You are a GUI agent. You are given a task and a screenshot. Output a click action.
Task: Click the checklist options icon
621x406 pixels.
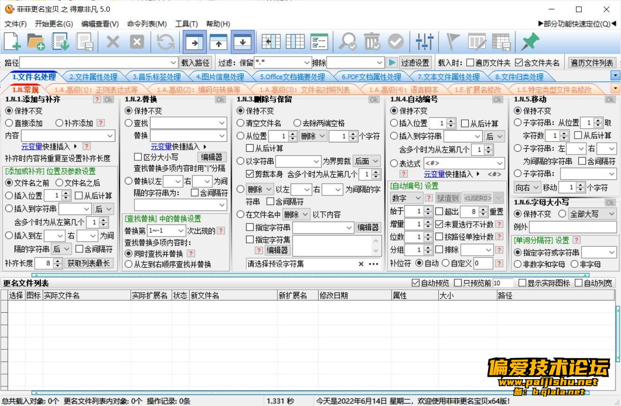point(319,42)
